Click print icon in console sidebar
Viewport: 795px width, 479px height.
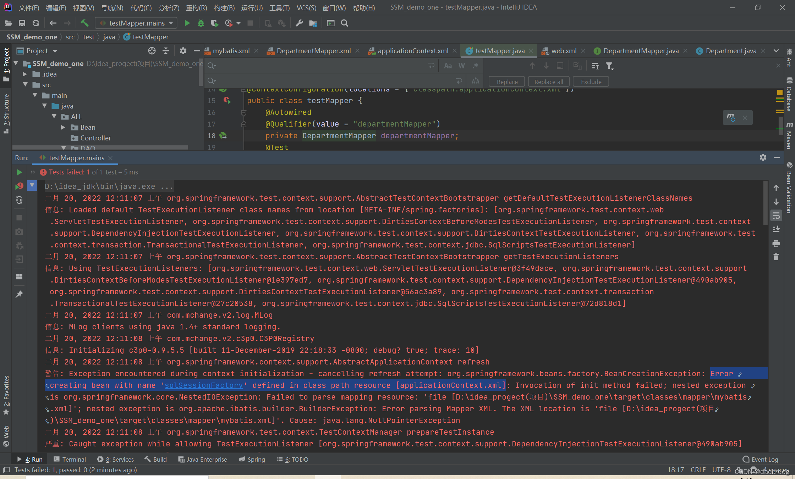(x=776, y=243)
